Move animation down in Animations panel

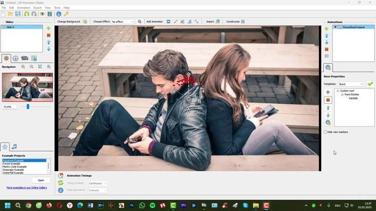327,42
